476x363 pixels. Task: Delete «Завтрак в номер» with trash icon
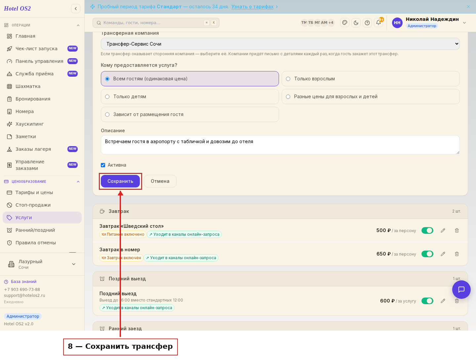457,254
